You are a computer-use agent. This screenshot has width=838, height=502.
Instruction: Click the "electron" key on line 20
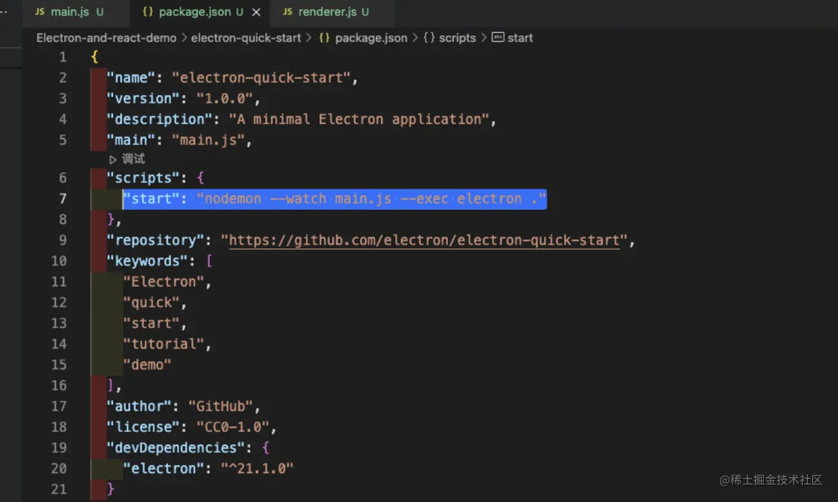point(164,468)
